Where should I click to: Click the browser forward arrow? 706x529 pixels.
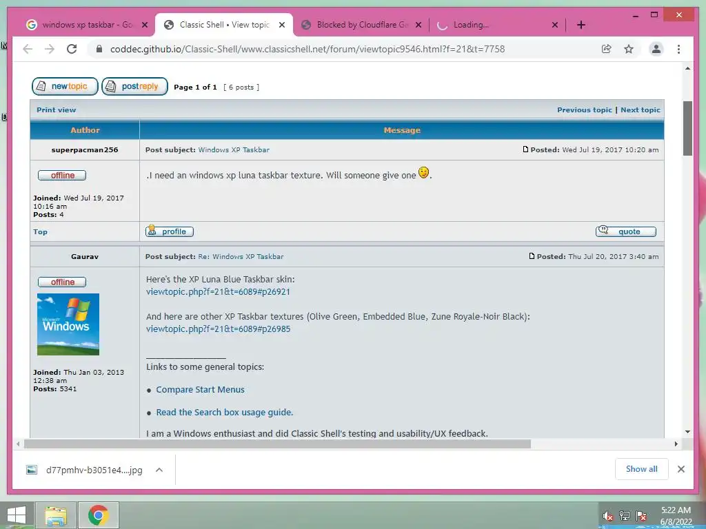coord(50,49)
